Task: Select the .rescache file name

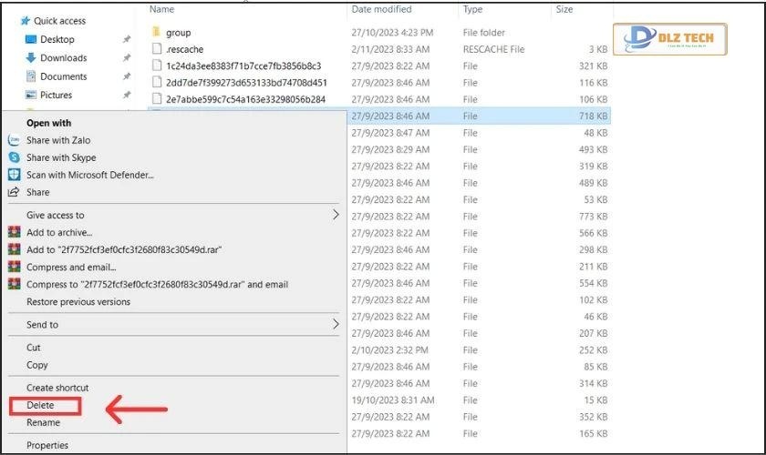Action: click(x=184, y=49)
